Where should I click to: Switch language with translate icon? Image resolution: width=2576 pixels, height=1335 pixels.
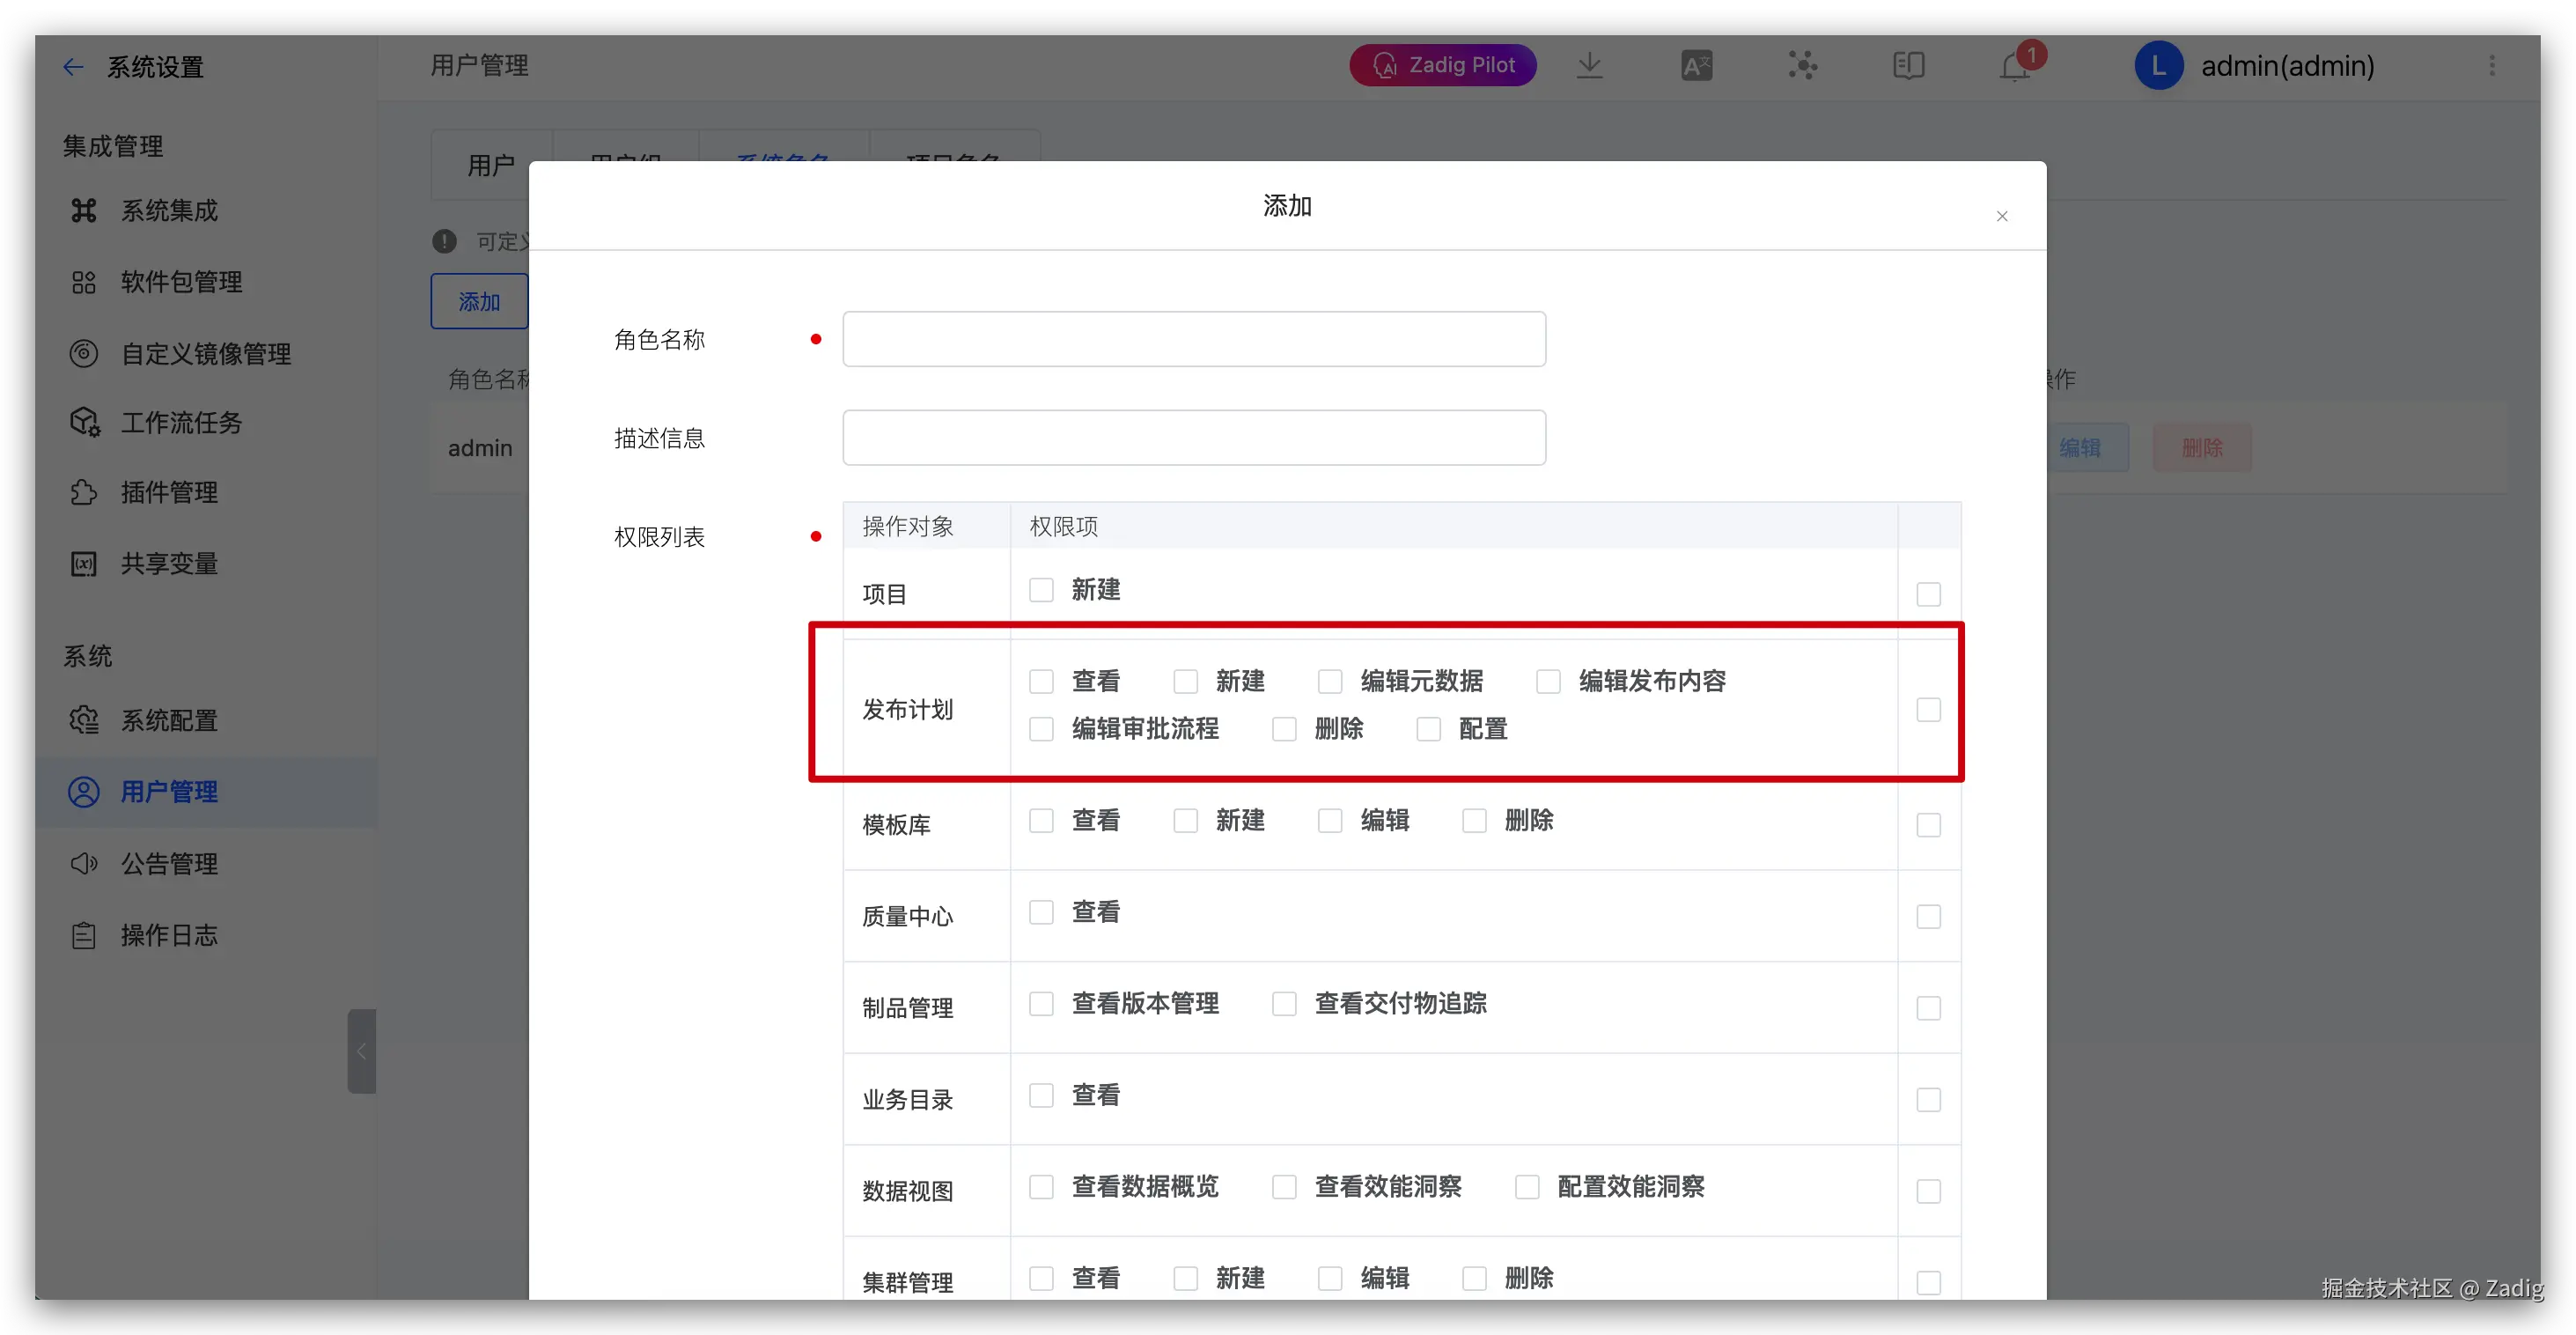[x=1696, y=66]
